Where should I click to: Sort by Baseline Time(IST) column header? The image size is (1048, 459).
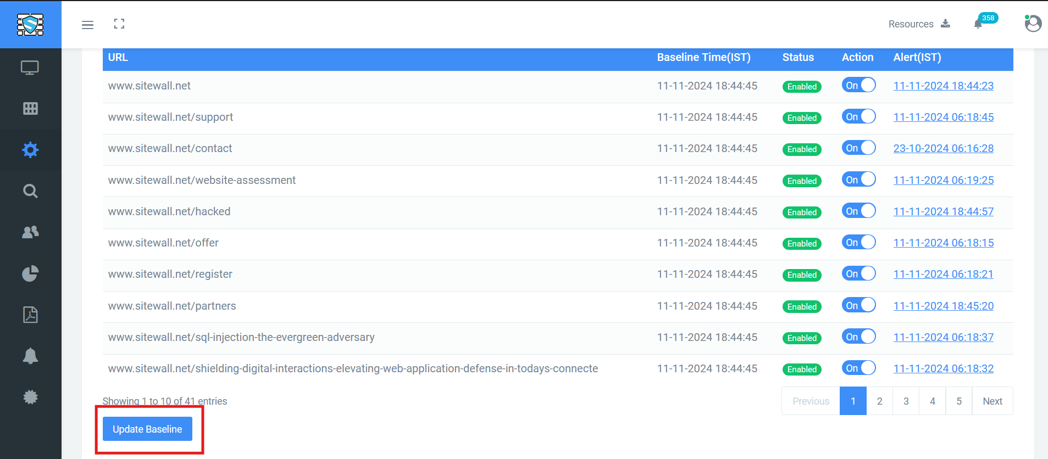703,57
